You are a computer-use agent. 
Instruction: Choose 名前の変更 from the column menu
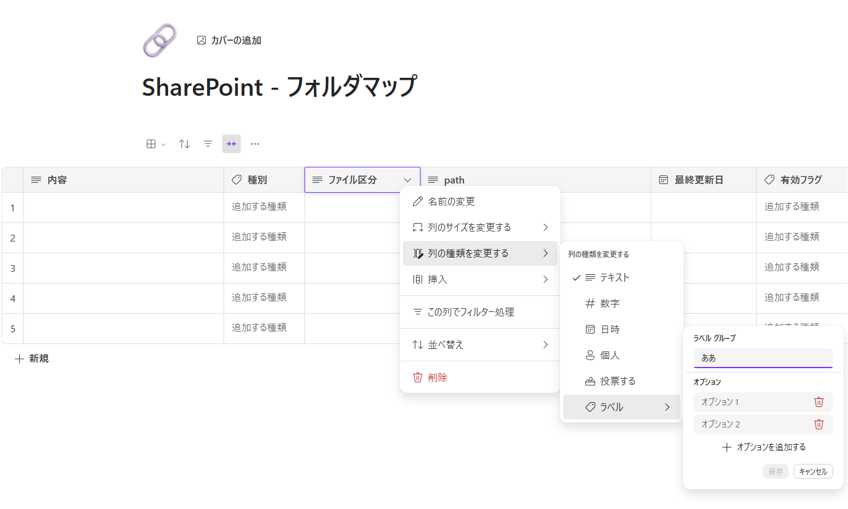(480, 201)
